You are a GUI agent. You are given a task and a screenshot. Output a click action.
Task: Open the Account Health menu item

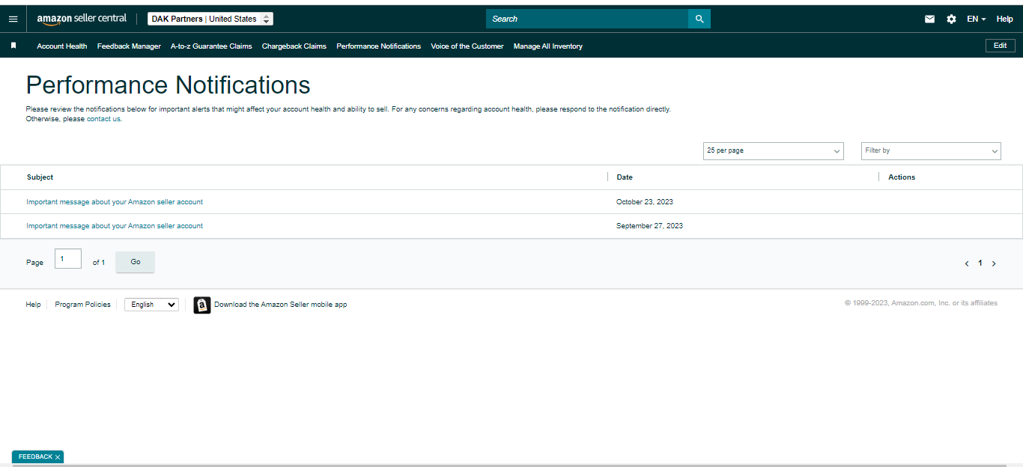[x=62, y=46]
